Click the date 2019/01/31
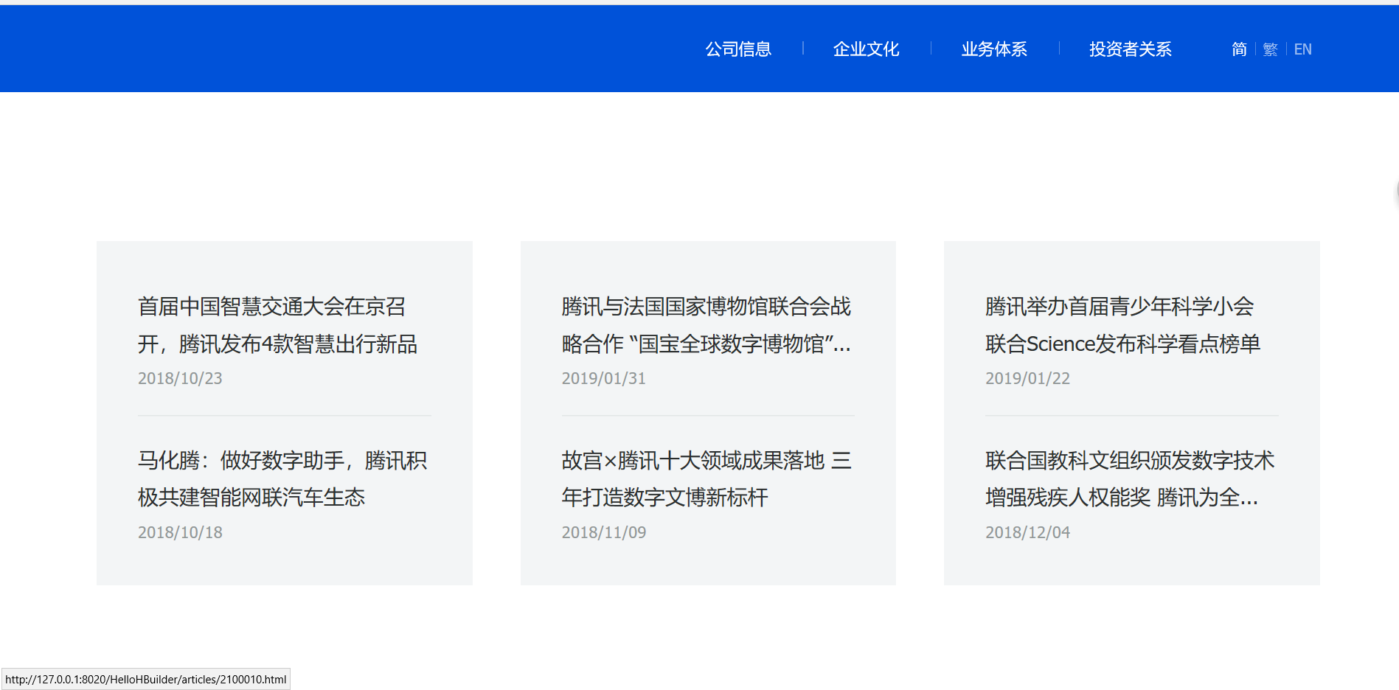Image resolution: width=1399 pixels, height=690 pixels. click(604, 378)
